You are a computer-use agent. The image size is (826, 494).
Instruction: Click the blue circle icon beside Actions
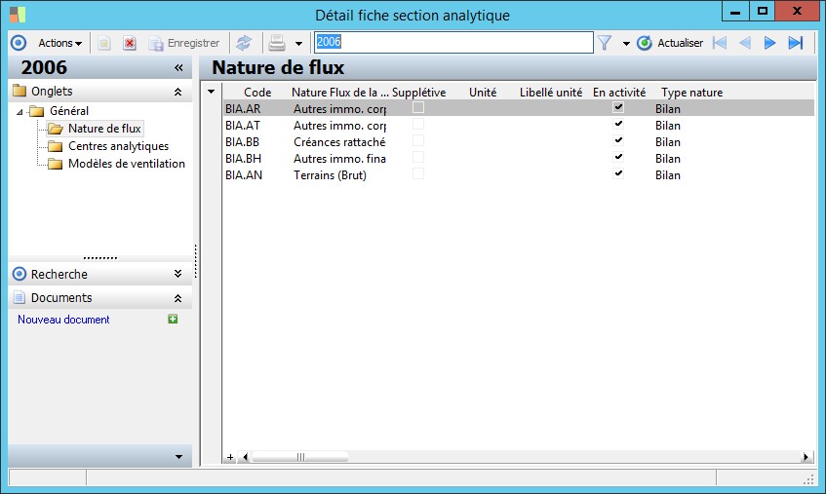pos(19,43)
